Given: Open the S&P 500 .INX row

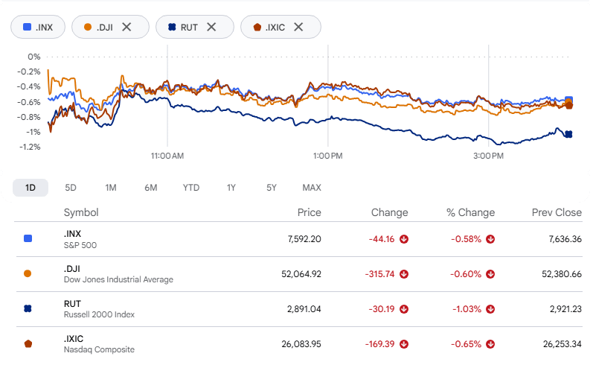Looking at the screenshot, I should tap(299, 239).
